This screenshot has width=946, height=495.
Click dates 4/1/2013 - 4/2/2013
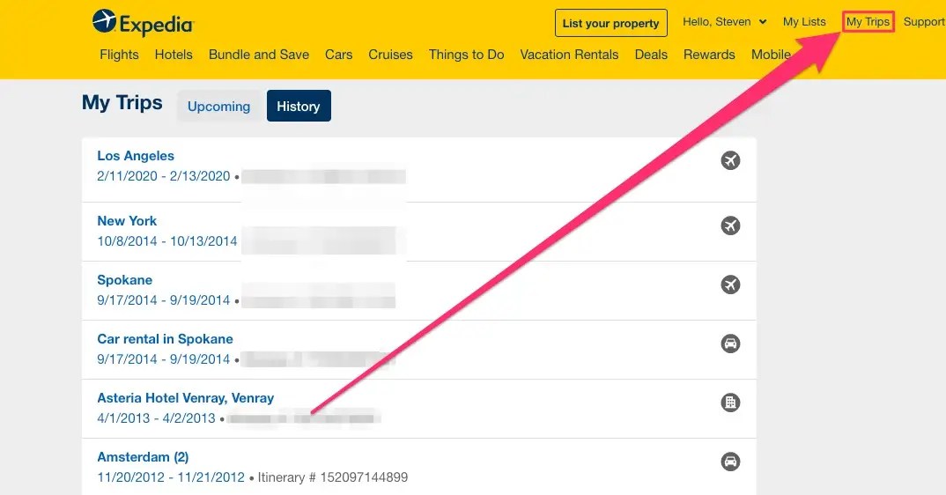click(156, 418)
